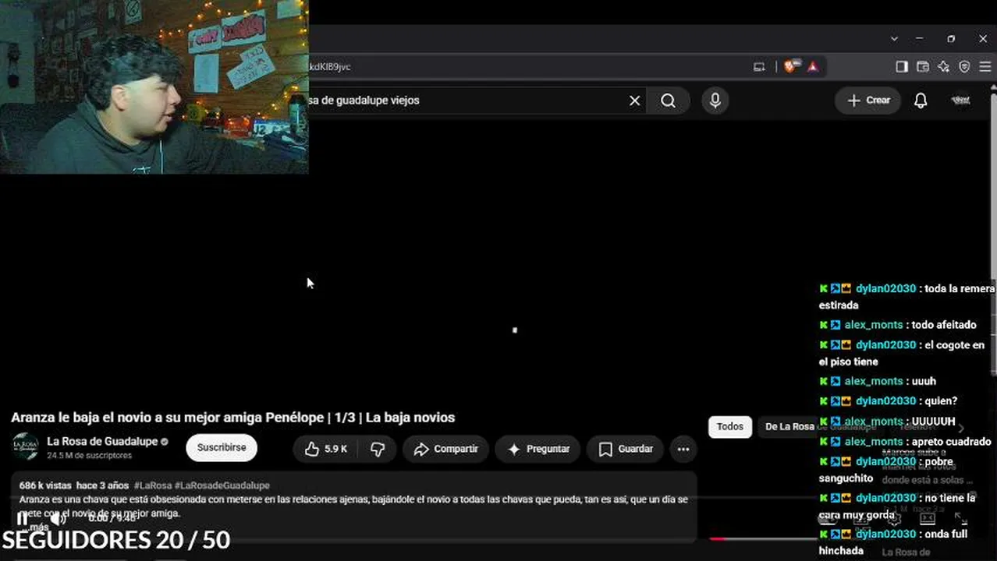Open the #LaRosa hashtag link

coord(153,485)
